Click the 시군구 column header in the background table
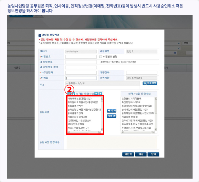This screenshot has height=182, width=199. 17,68
